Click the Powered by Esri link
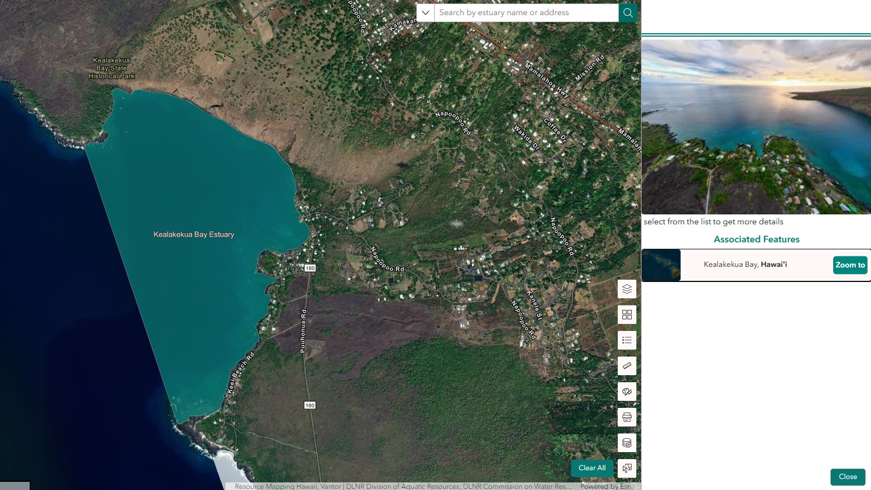Viewport: 871px width, 490px height. 606,486
